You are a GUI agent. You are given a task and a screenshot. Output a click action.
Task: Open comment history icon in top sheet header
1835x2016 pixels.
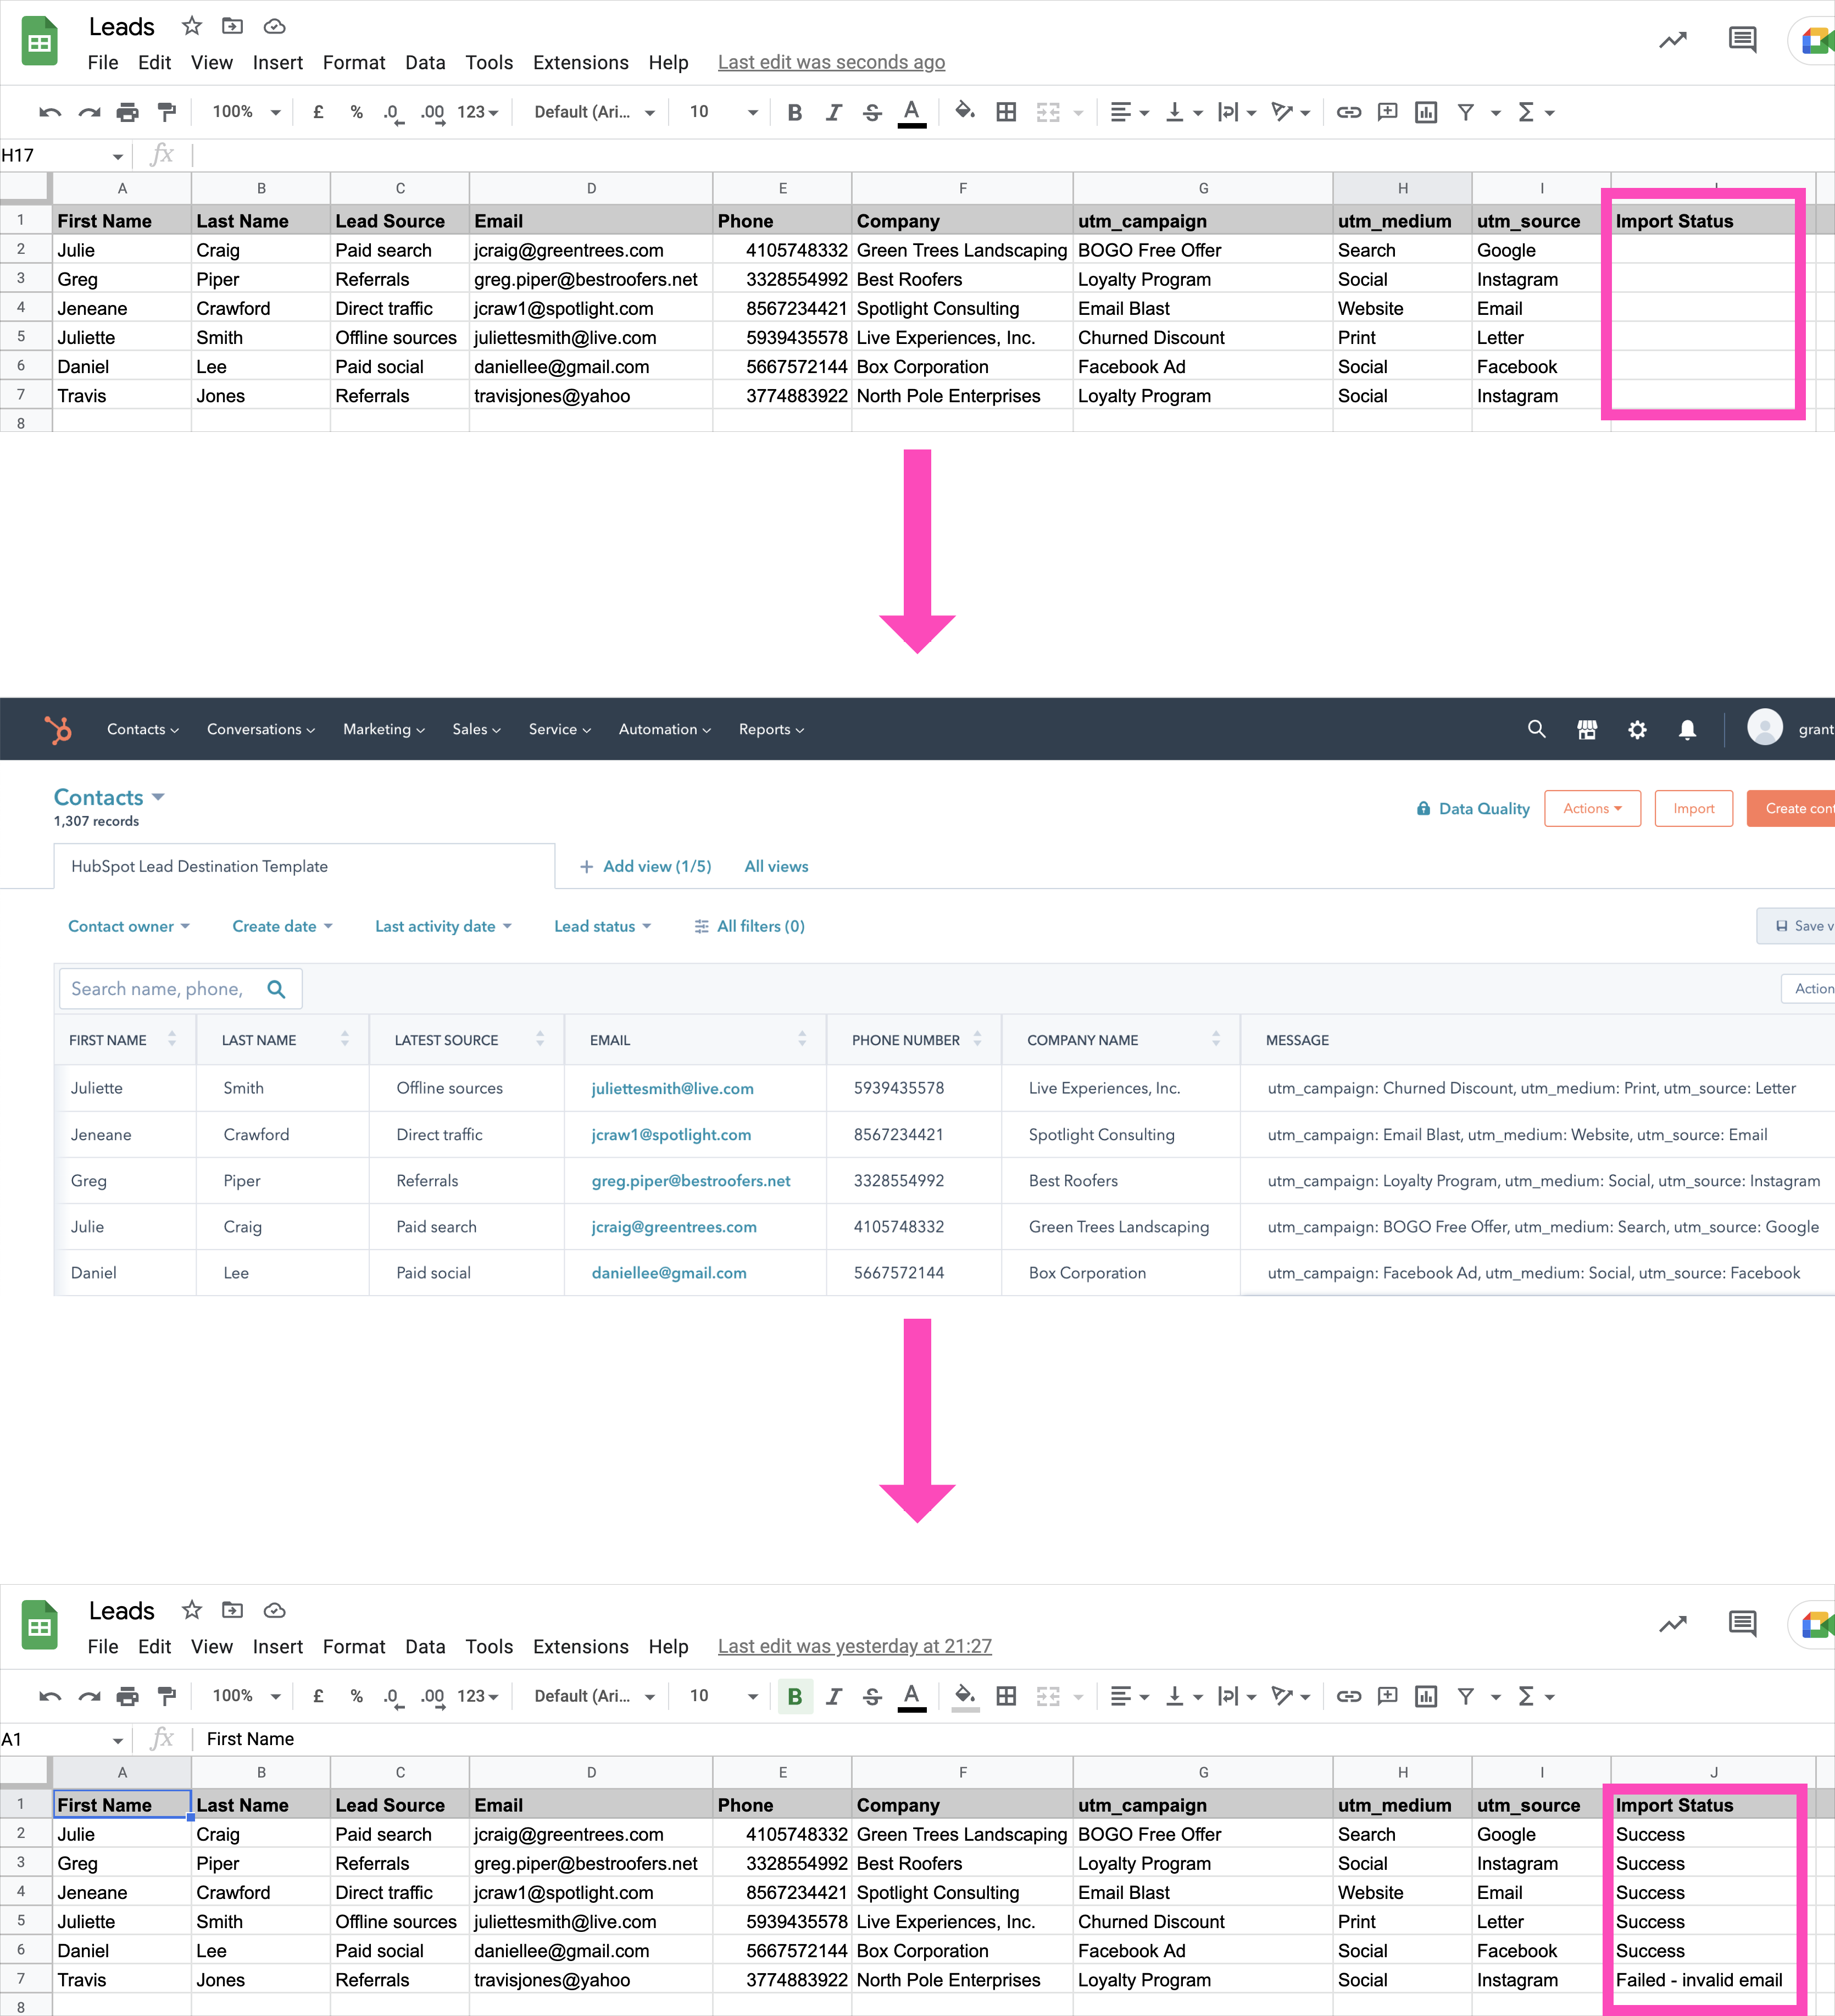1742,40
